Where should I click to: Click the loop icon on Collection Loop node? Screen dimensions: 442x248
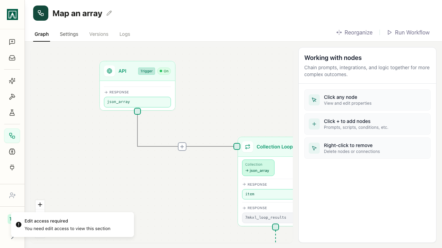click(x=248, y=147)
